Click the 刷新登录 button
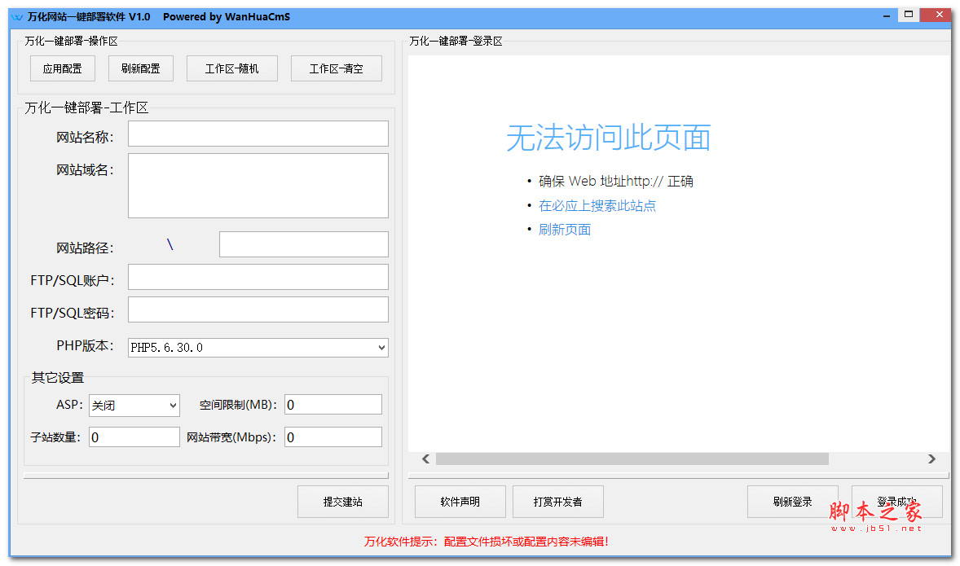Viewport: 960px width, 566px height. pyautogui.click(x=793, y=502)
